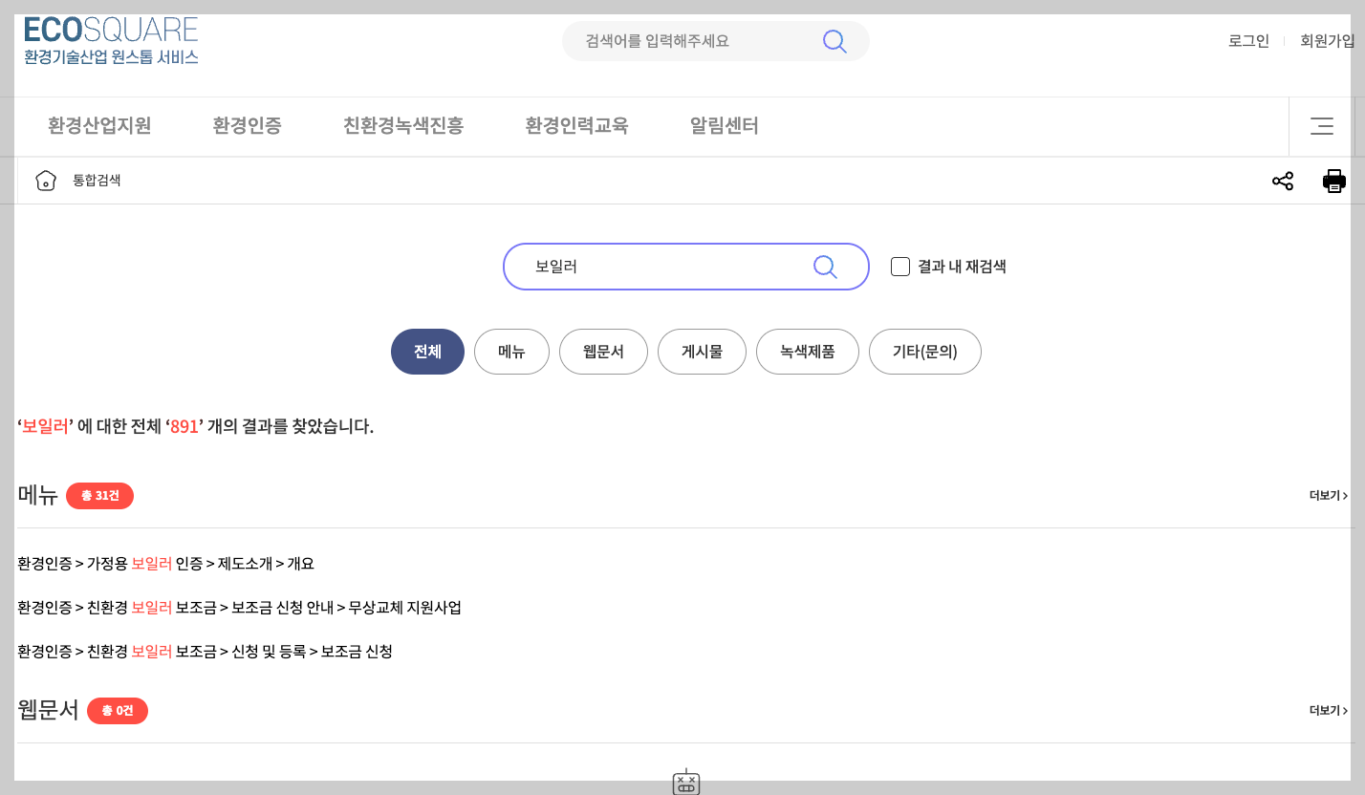The image size is (1365, 795).
Task: Open the chatbot icon at page bottom
Action: (684, 784)
